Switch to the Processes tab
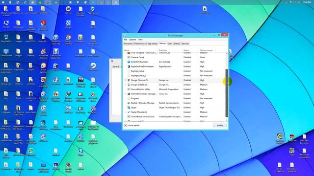314x176 pixels. click(128, 44)
